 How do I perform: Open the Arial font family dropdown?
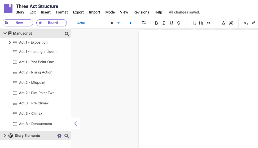(95, 23)
